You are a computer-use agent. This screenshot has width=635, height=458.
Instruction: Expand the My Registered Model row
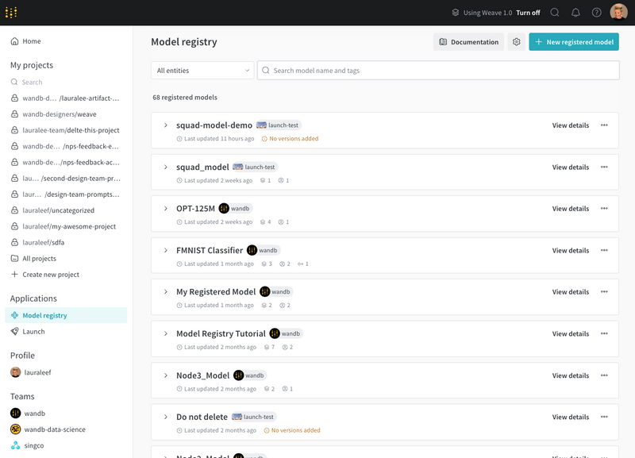(166, 291)
